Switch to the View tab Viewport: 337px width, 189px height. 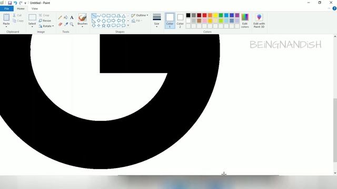click(x=35, y=8)
